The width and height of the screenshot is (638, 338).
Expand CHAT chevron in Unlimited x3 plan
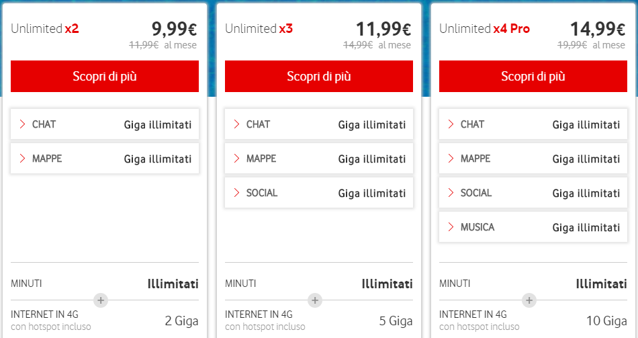click(x=236, y=124)
